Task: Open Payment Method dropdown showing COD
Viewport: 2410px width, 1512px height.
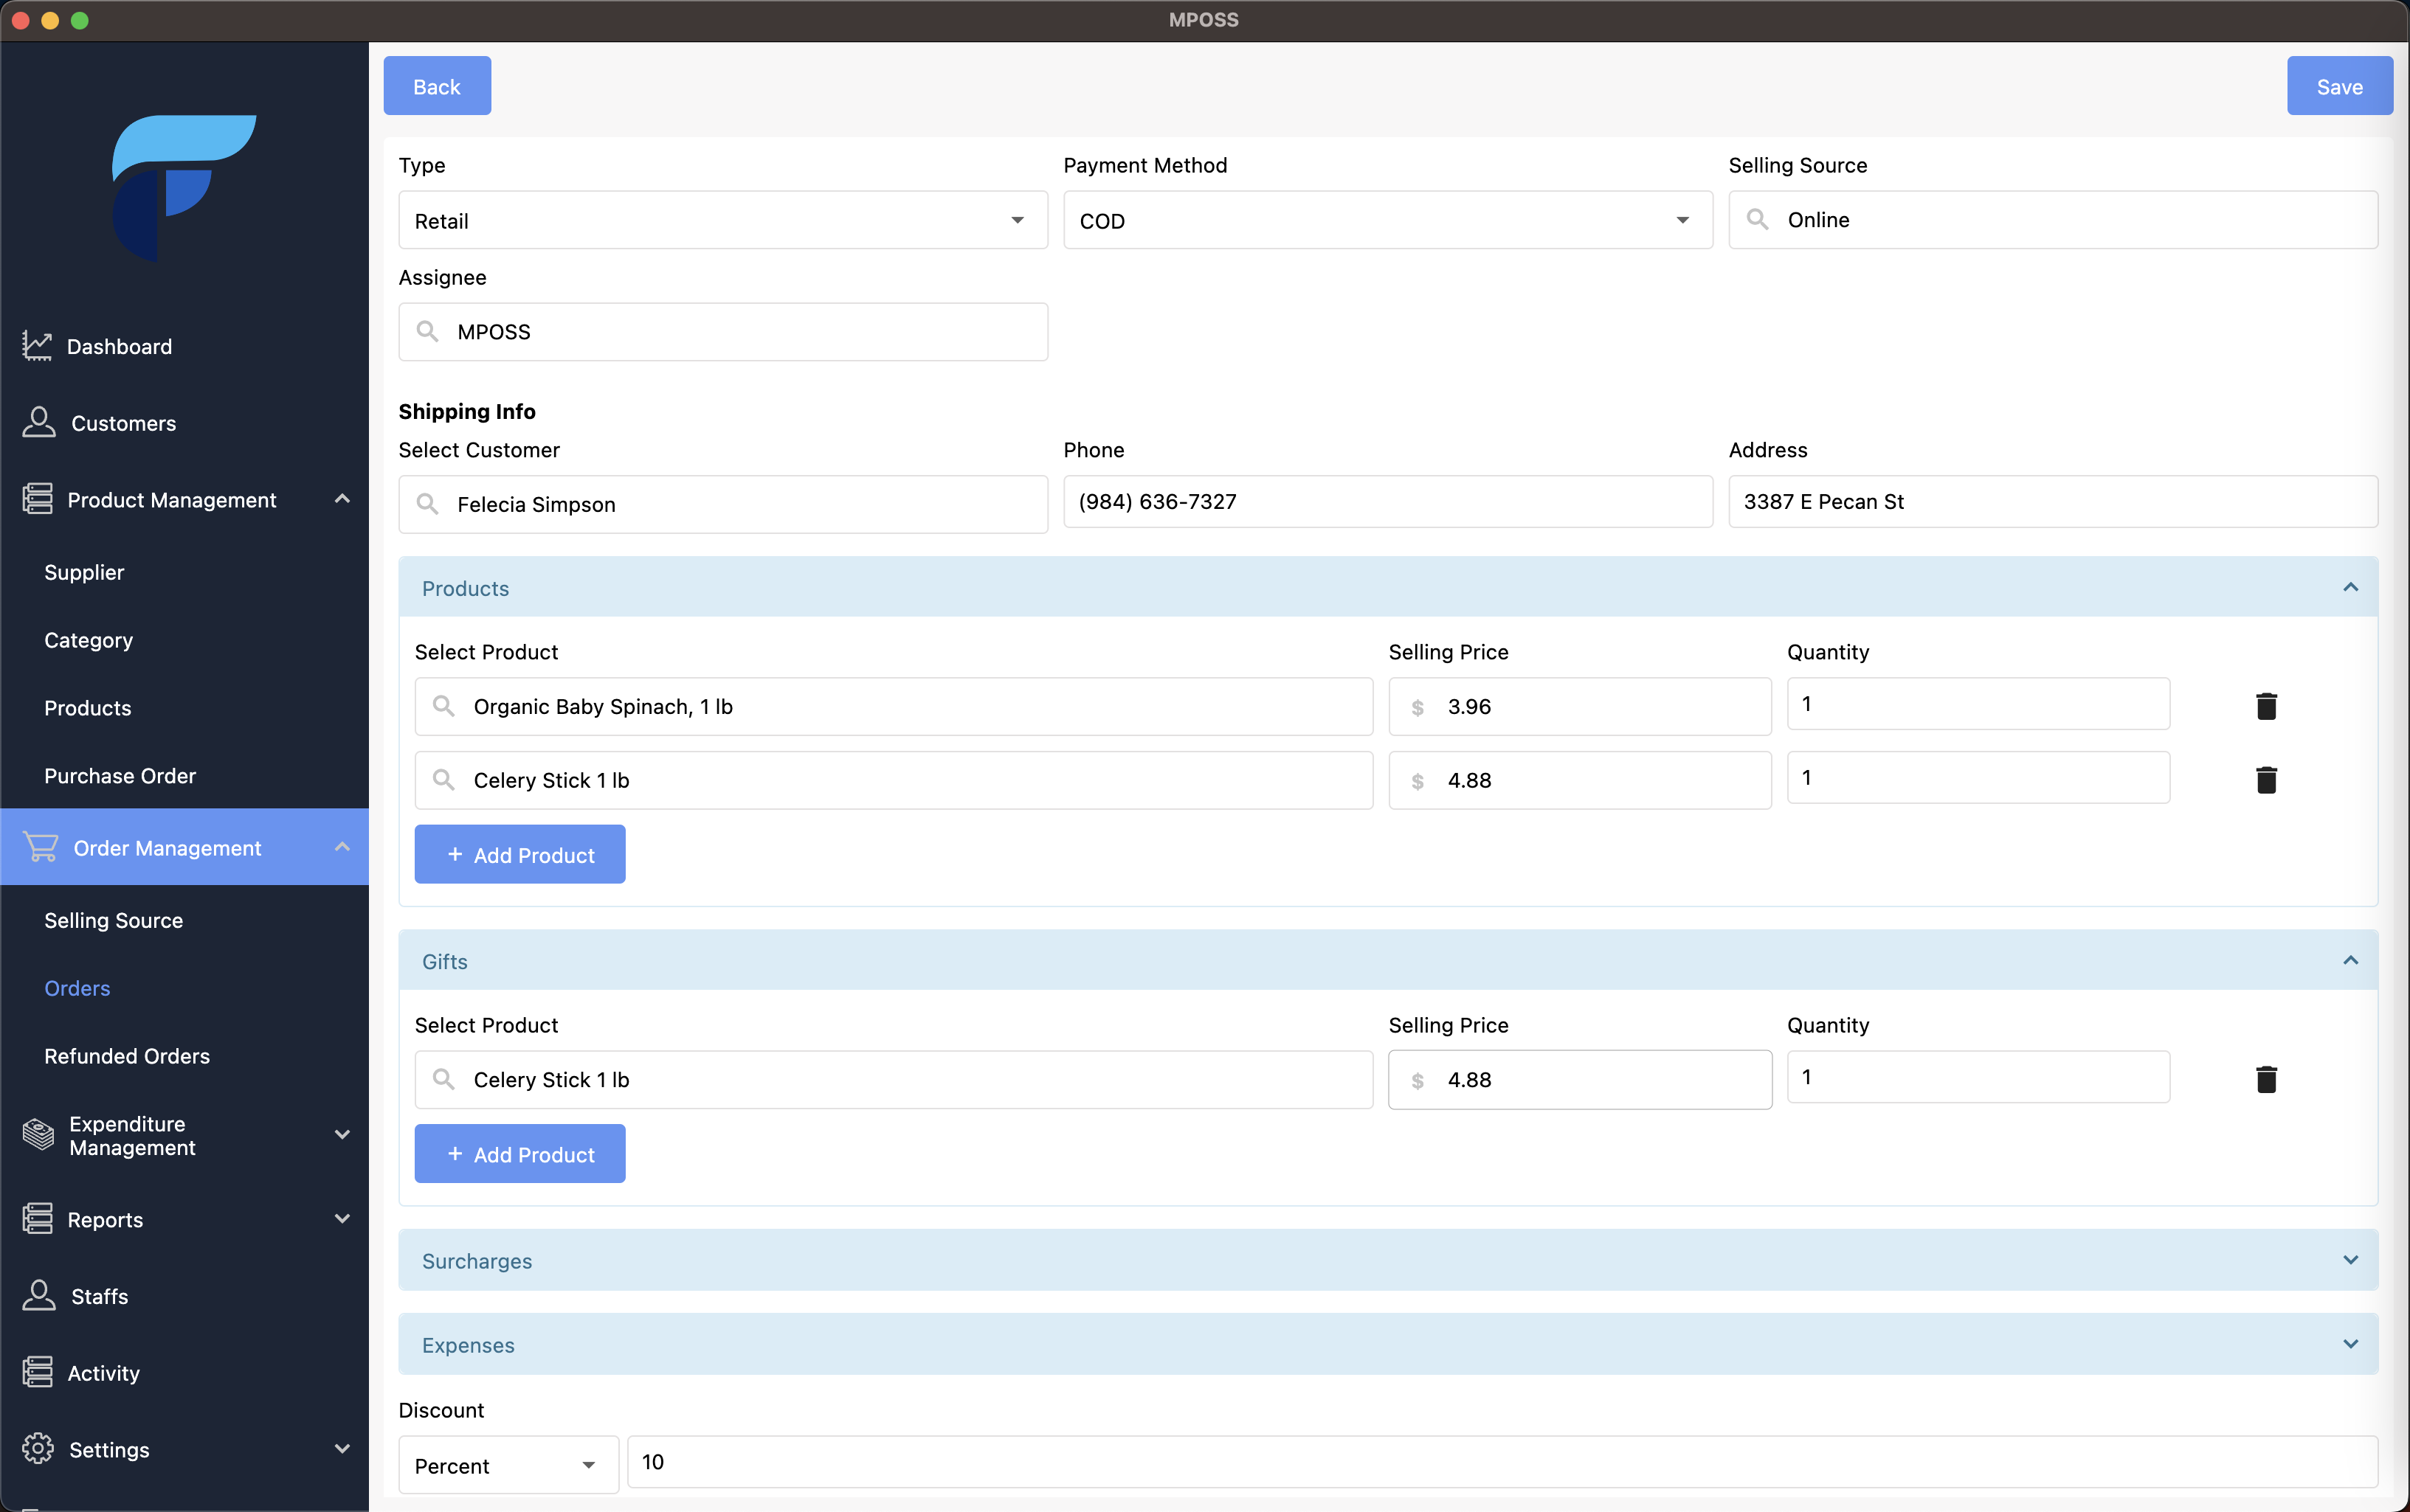Action: coord(1387,220)
